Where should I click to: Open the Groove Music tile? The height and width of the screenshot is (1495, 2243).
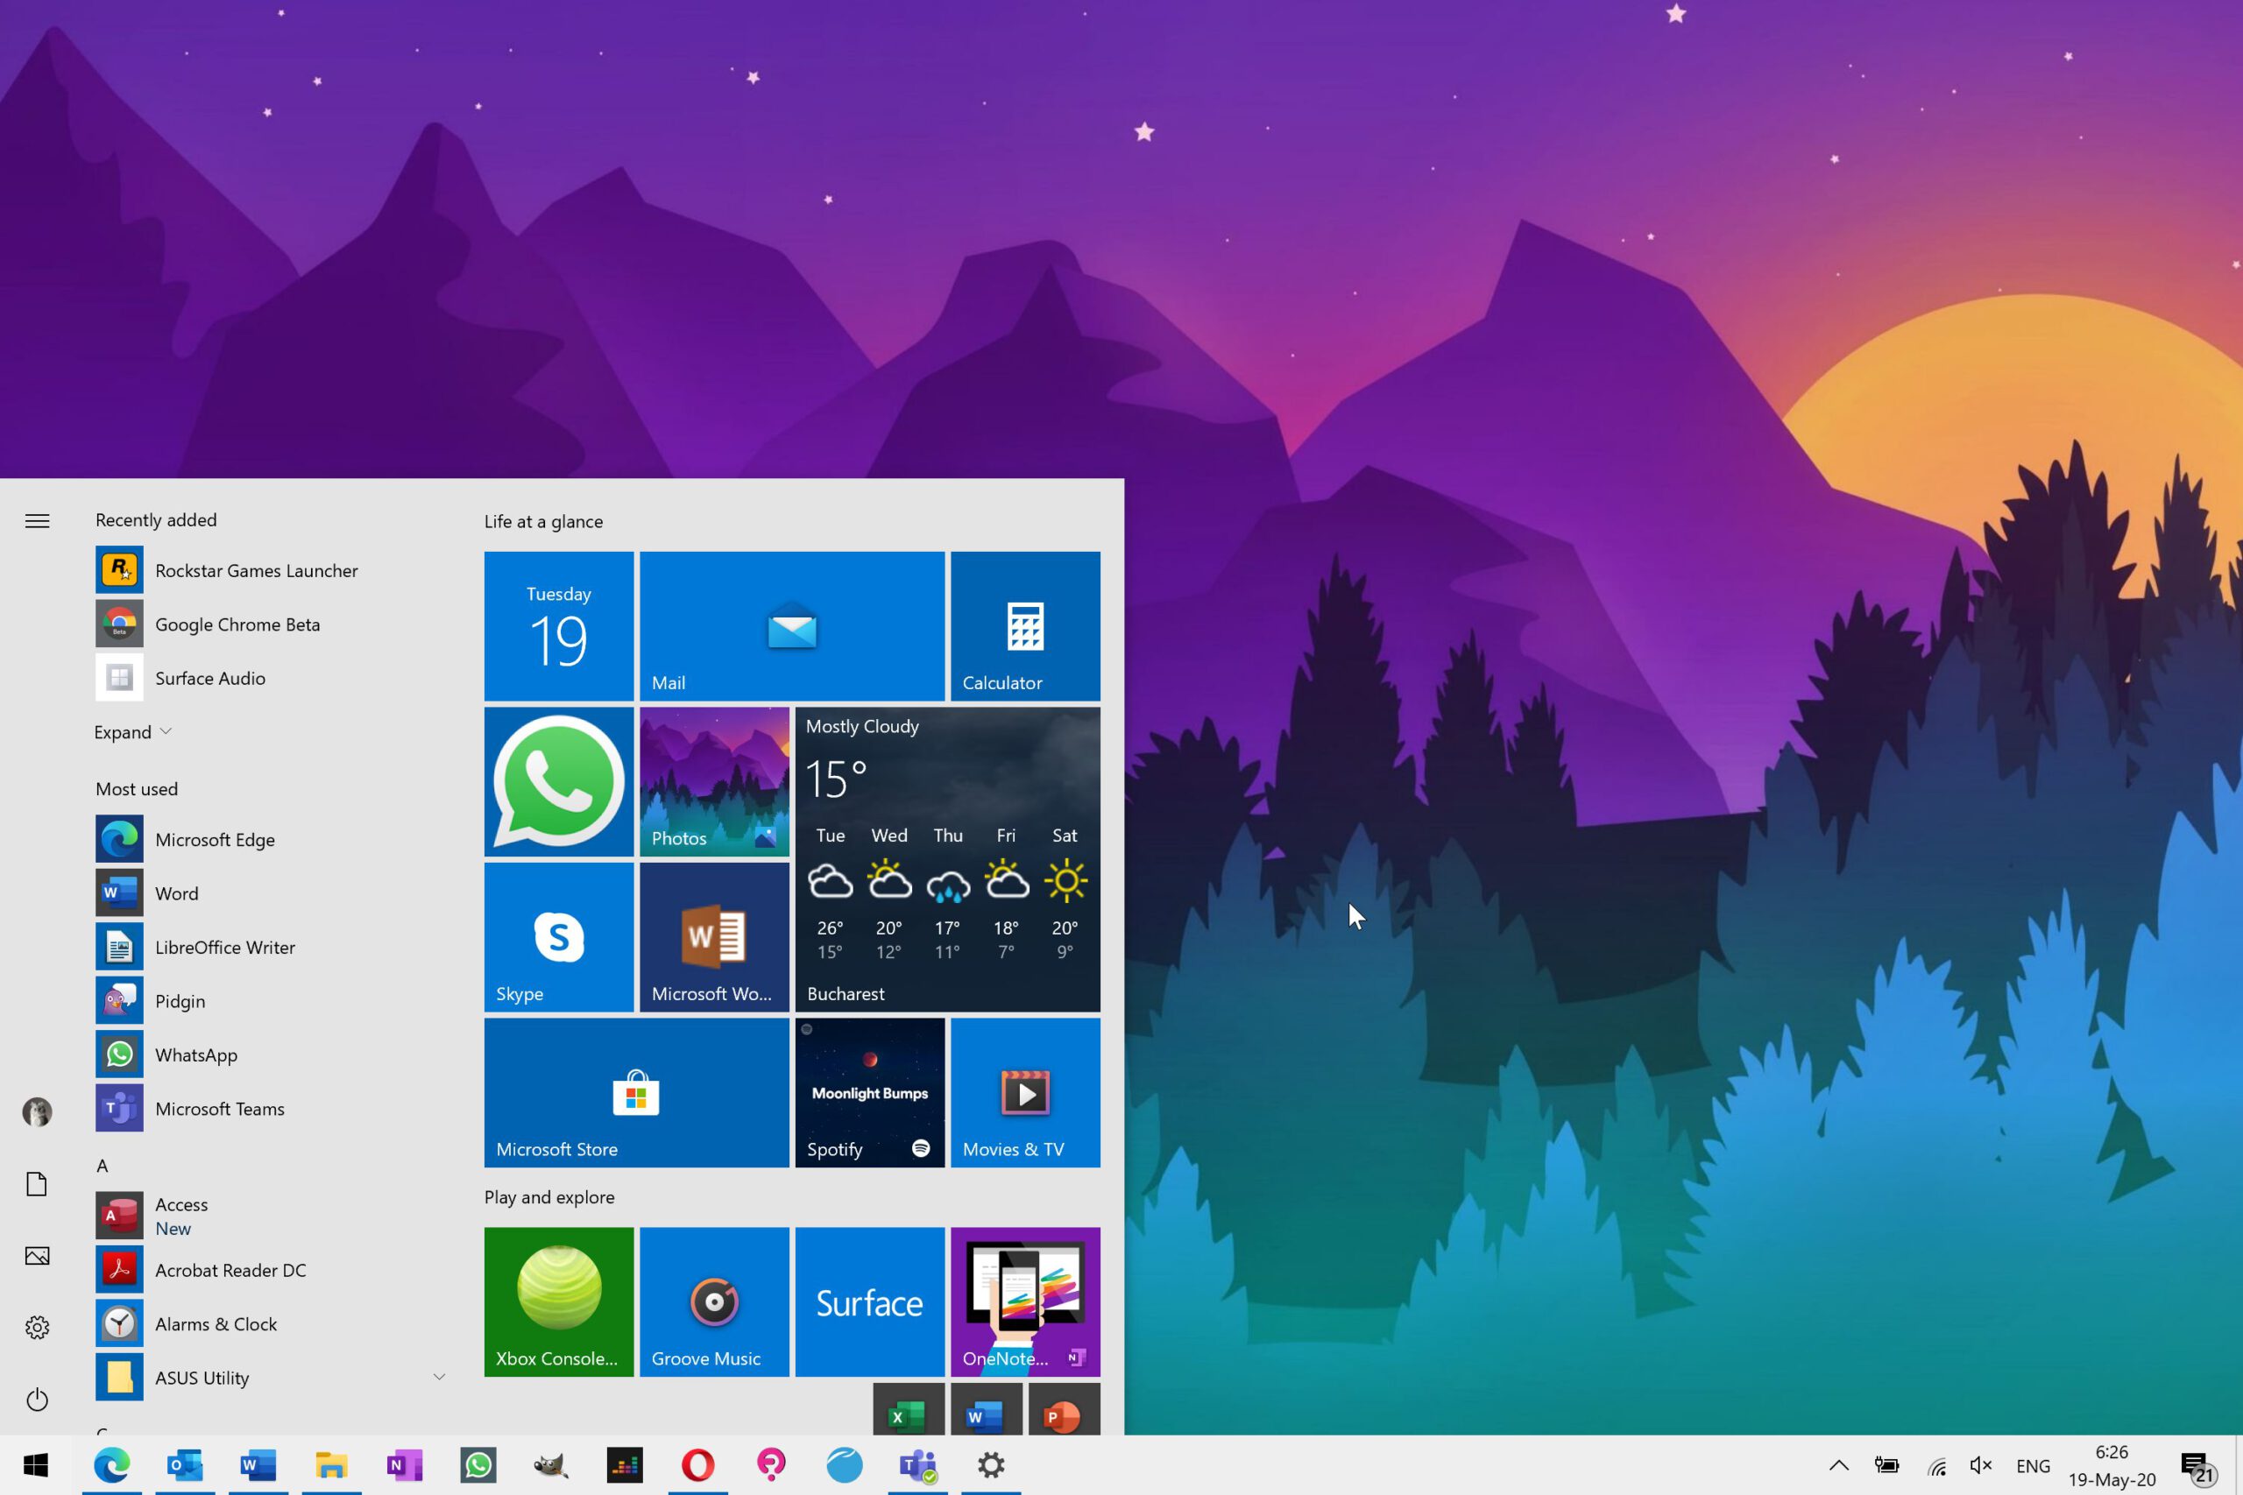pos(714,1301)
